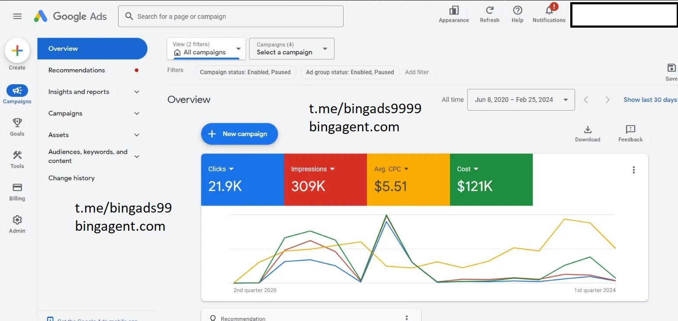
Task: Open Notifications bell icon
Action: (549, 11)
